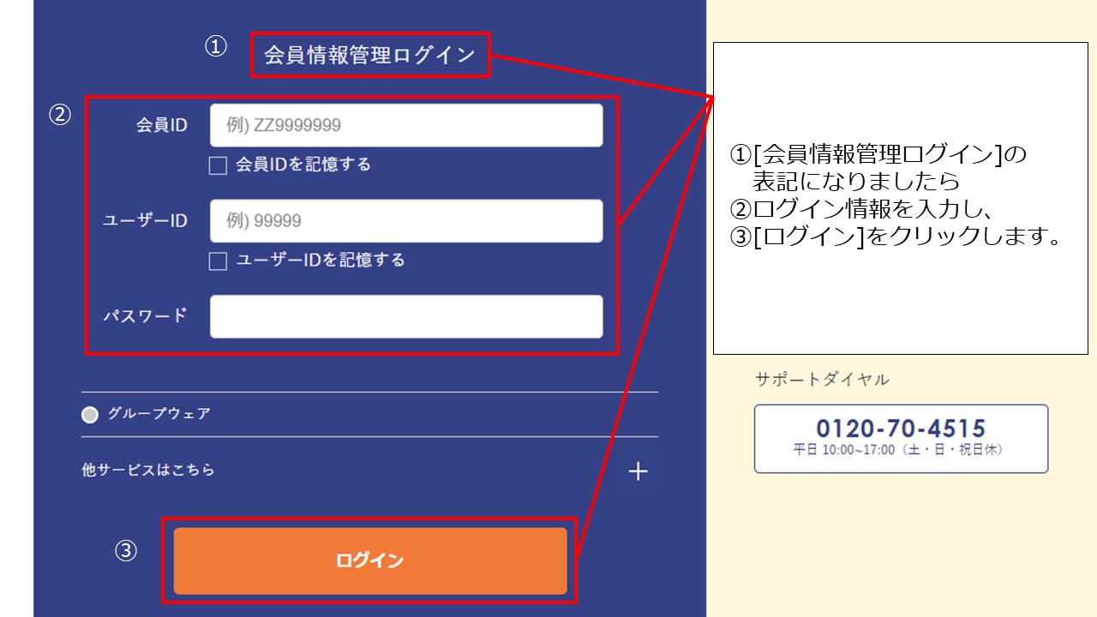The width and height of the screenshot is (1097, 617).
Task: Check the 会員IDを記憶する checkbox
Action: 218,165
